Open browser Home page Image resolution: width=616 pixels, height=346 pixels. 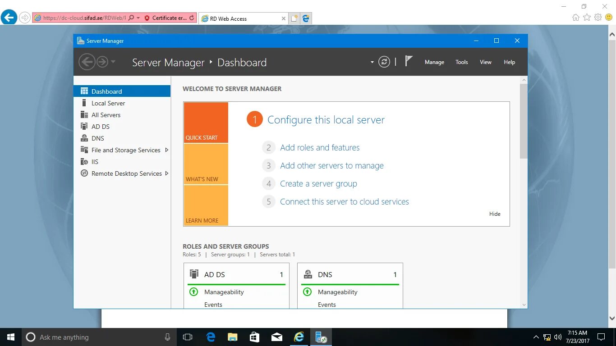pyautogui.click(x=576, y=18)
